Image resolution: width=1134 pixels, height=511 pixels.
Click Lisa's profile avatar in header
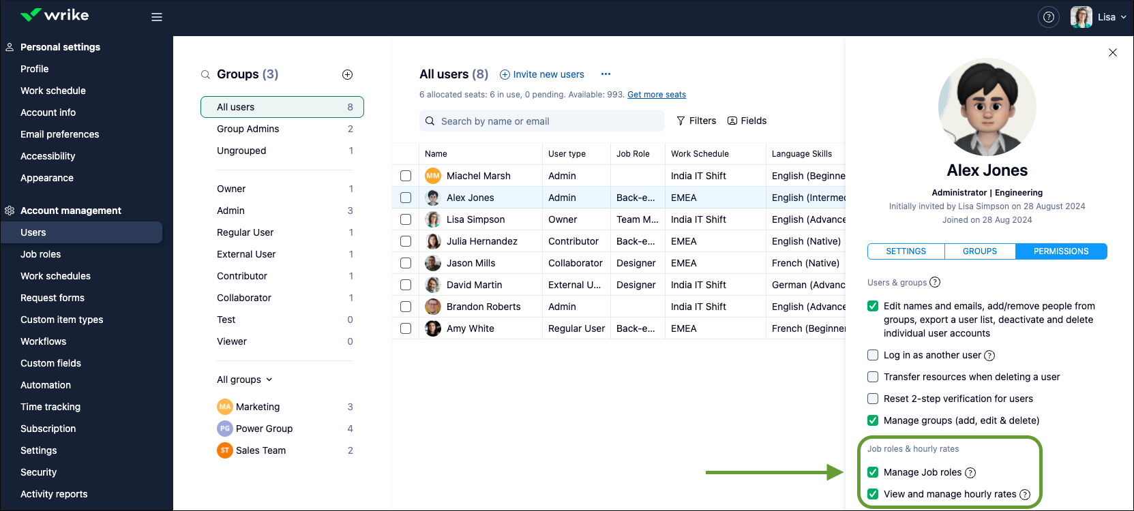pos(1081,17)
